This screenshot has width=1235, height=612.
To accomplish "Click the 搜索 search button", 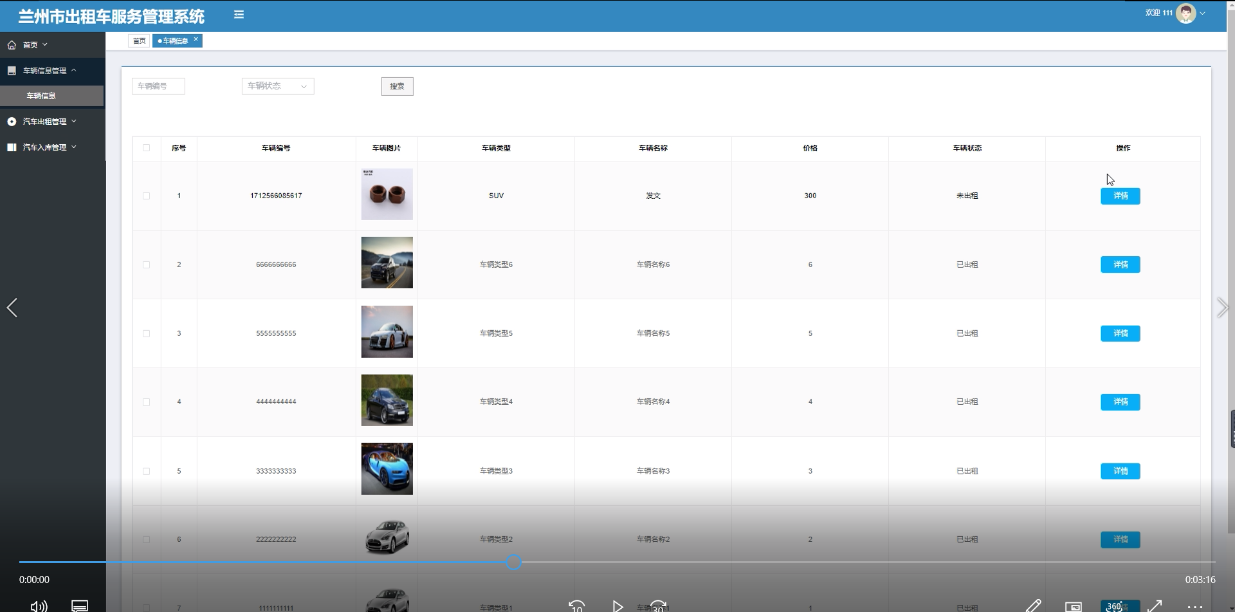I will point(397,86).
